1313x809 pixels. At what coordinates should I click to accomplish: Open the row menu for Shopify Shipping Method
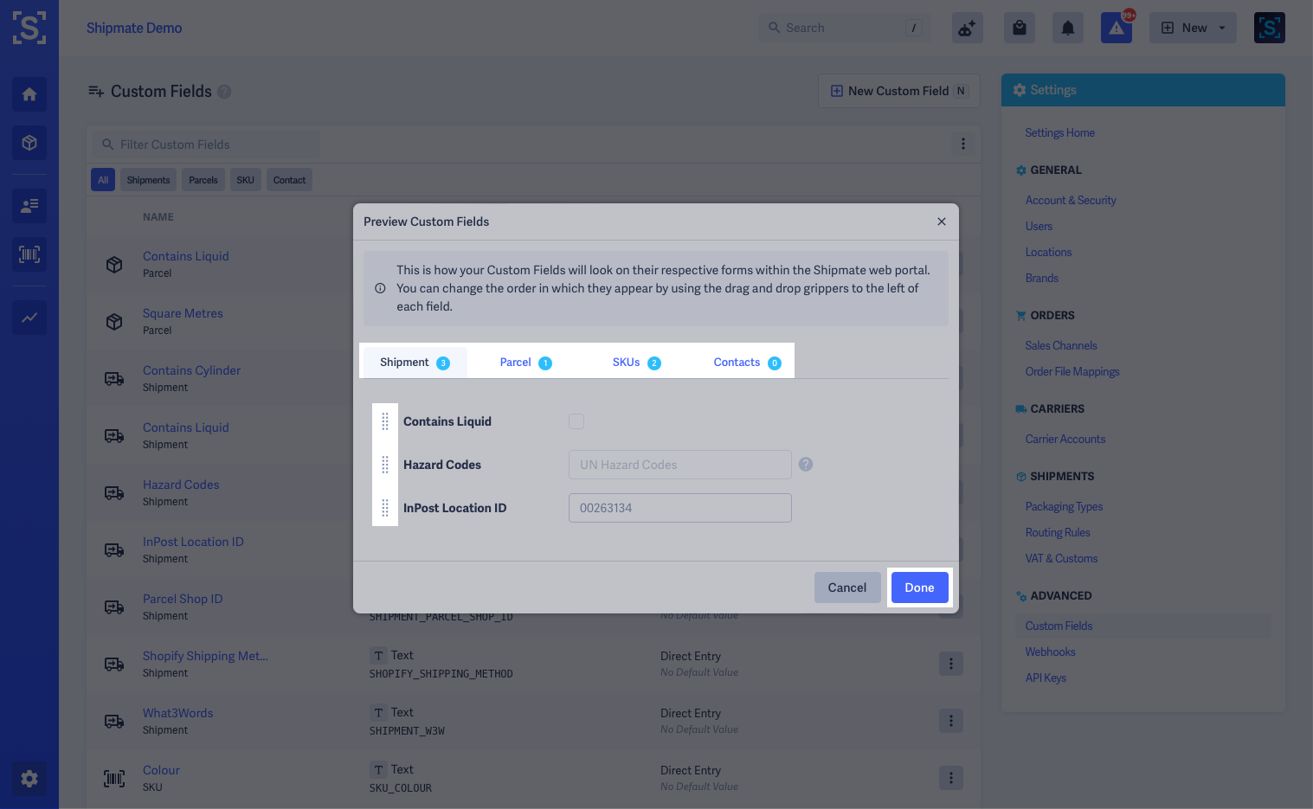coord(951,664)
